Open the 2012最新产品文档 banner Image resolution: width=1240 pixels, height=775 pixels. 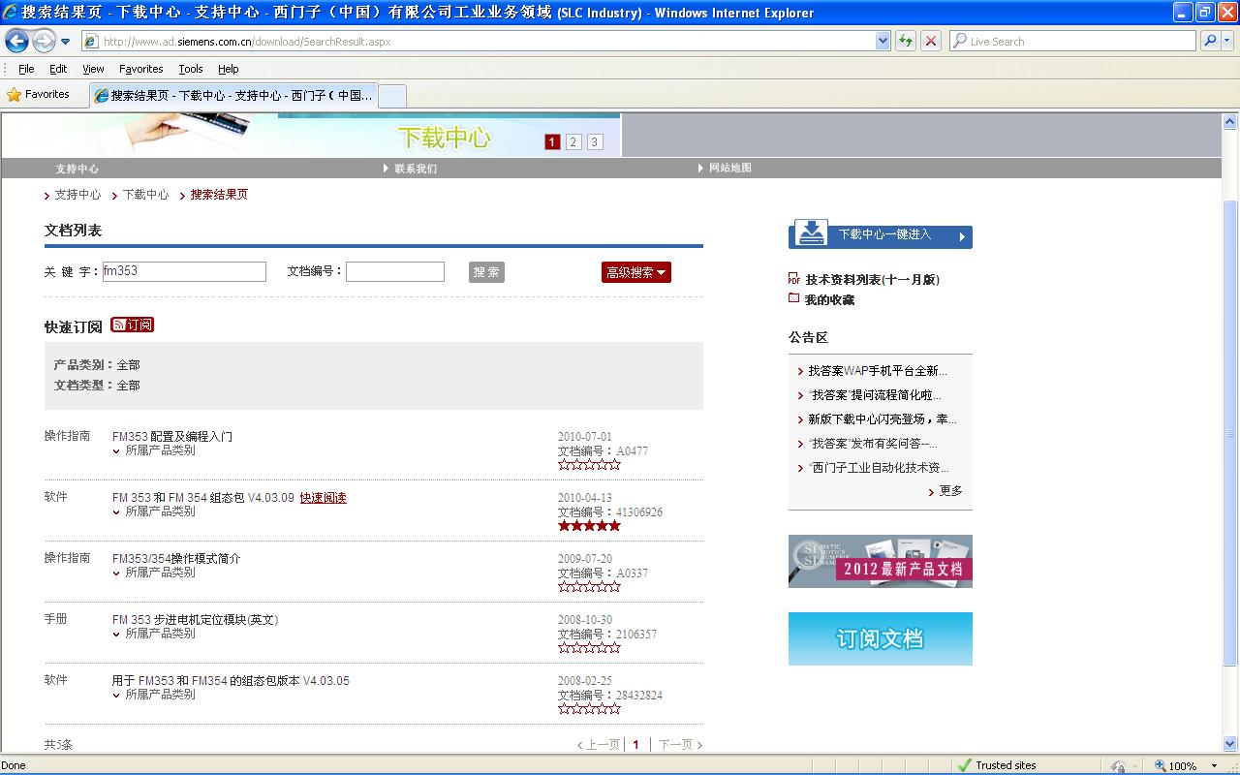(881, 561)
